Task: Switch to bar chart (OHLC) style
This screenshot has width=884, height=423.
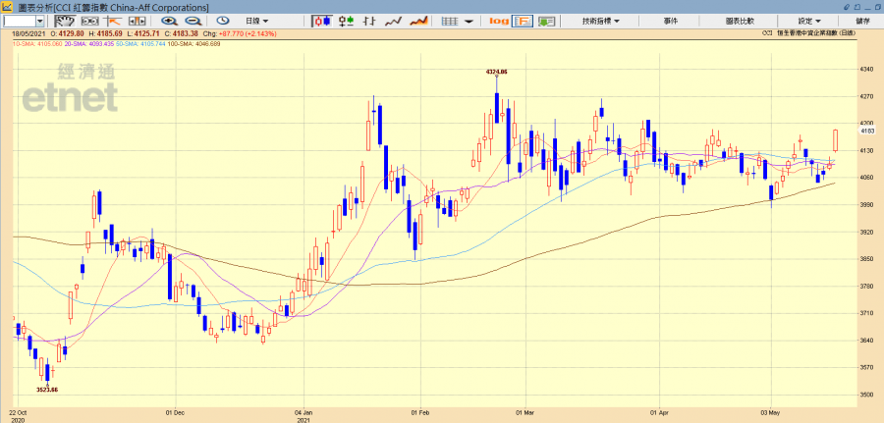Action: (x=369, y=21)
